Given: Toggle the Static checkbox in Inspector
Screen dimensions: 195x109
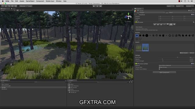Looking at the screenshot, I should pyautogui.click(x=189, y=11).
